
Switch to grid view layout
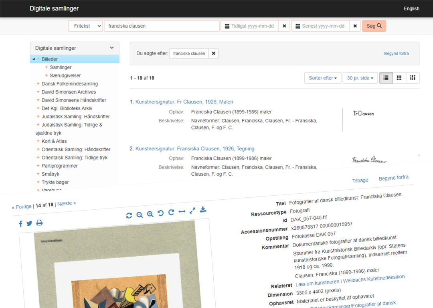[399, 78]
